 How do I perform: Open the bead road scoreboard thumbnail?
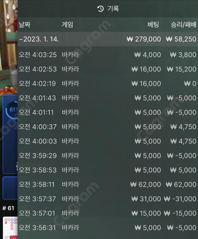[10, 228]
